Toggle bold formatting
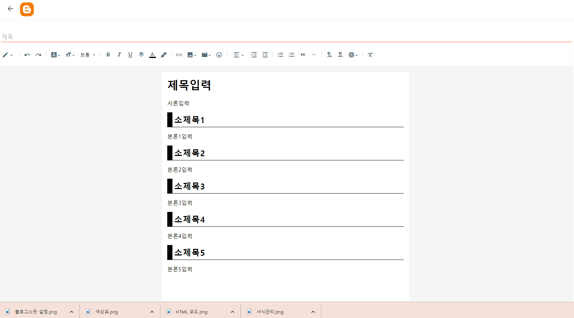 (108, 55)
